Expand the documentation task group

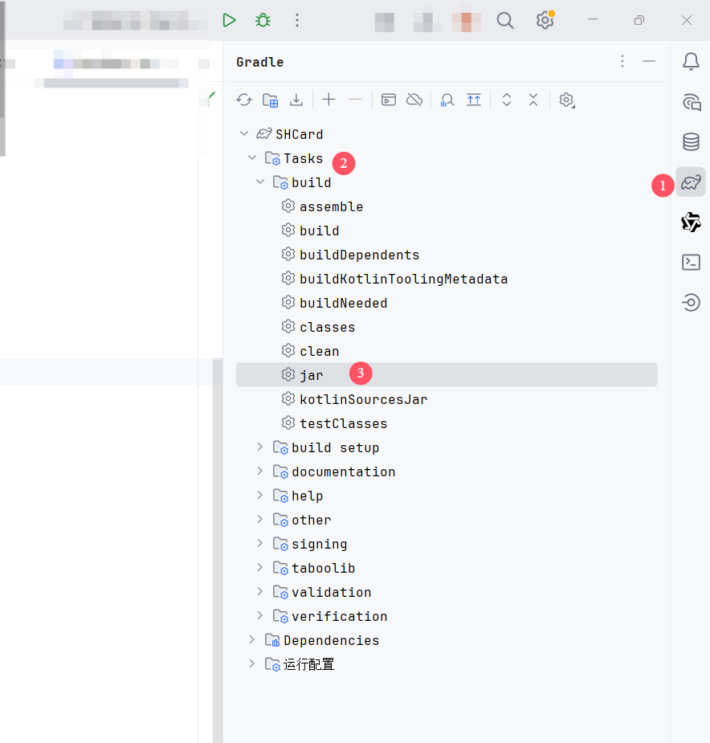pyautogui.click(x=259, y=472)
